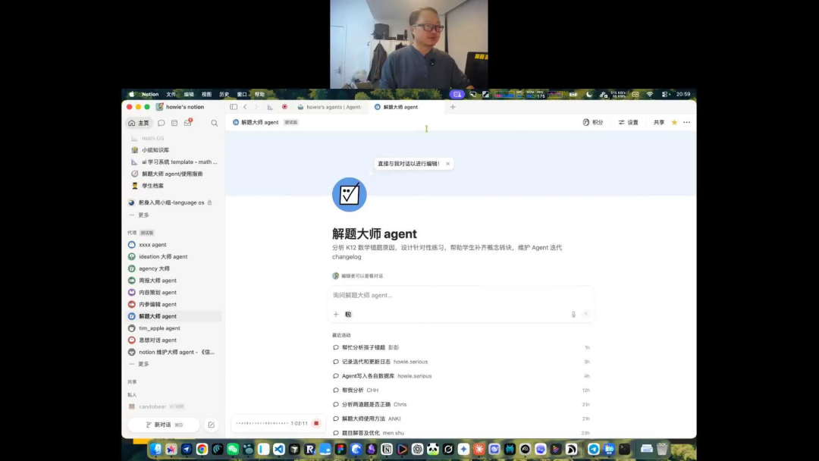The height and width of the screenshot is (461, 819).
Task: Open recent activity 分析两道题是否正确
Action: 461,405
